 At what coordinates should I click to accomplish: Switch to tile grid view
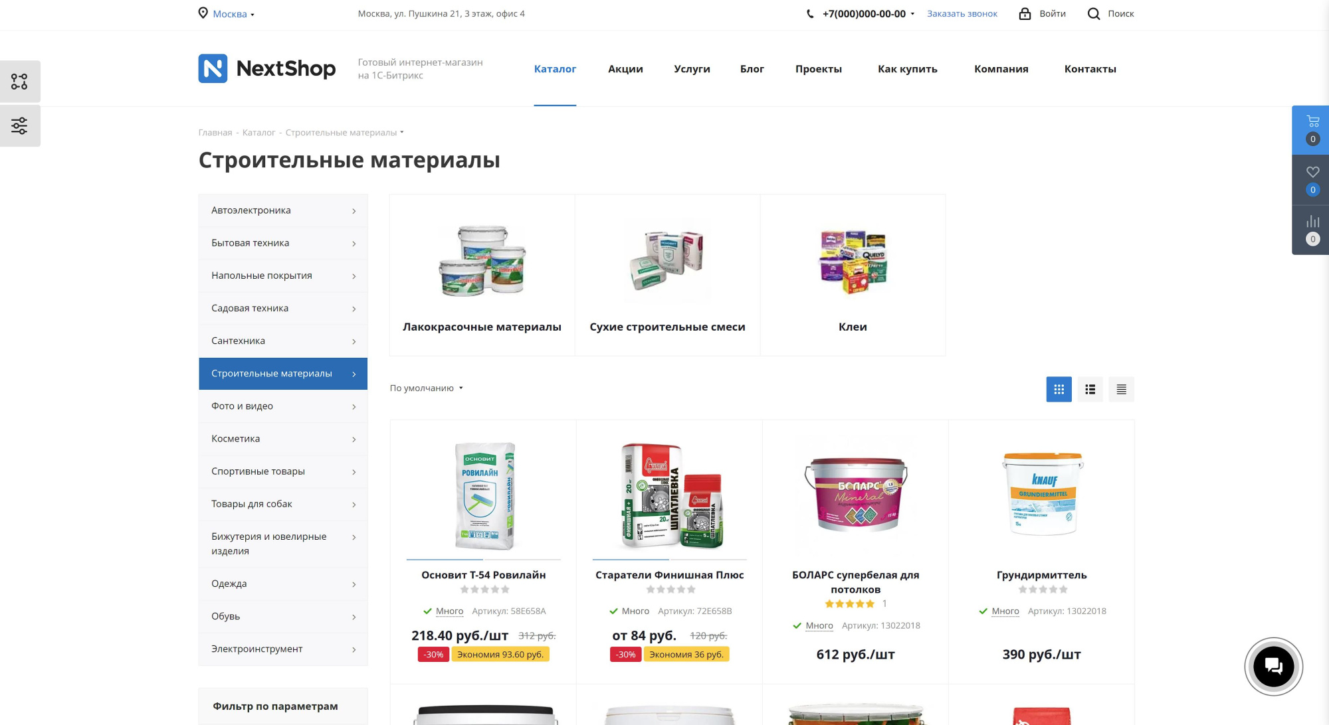(1059, 389)
